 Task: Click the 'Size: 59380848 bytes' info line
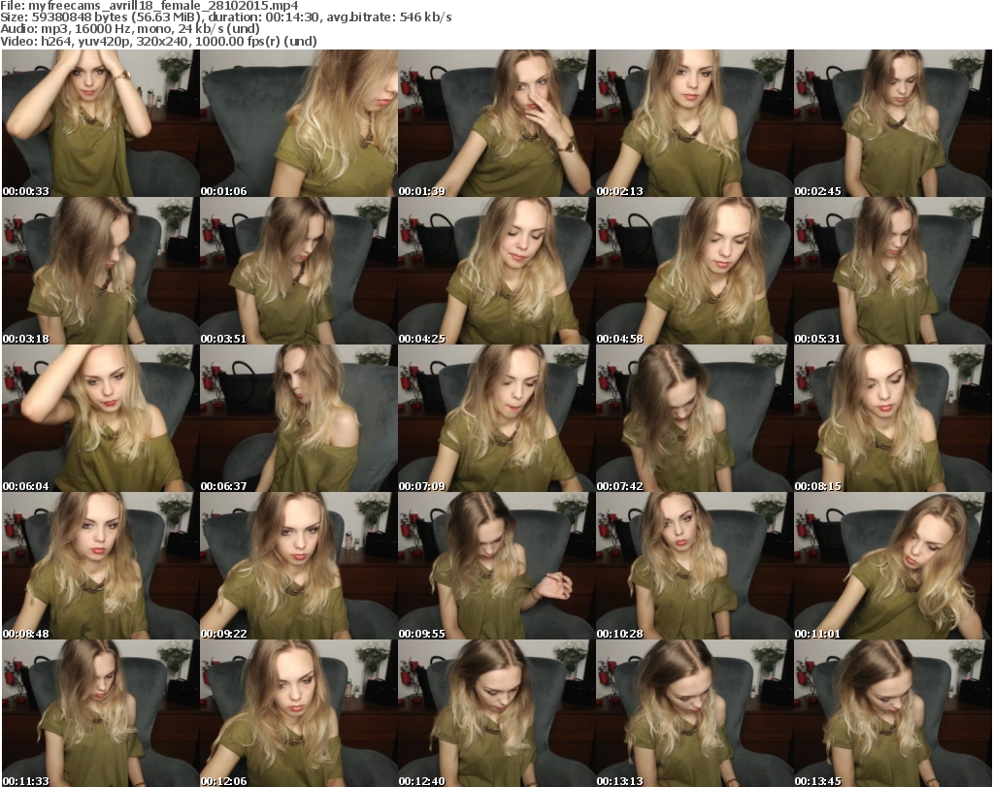(225, 17)
